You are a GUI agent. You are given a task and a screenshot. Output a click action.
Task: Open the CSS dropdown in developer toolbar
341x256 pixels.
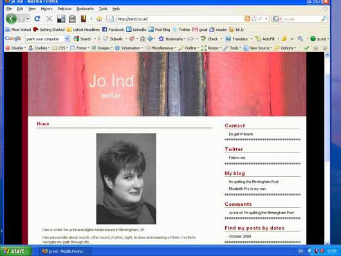point(60,48)
